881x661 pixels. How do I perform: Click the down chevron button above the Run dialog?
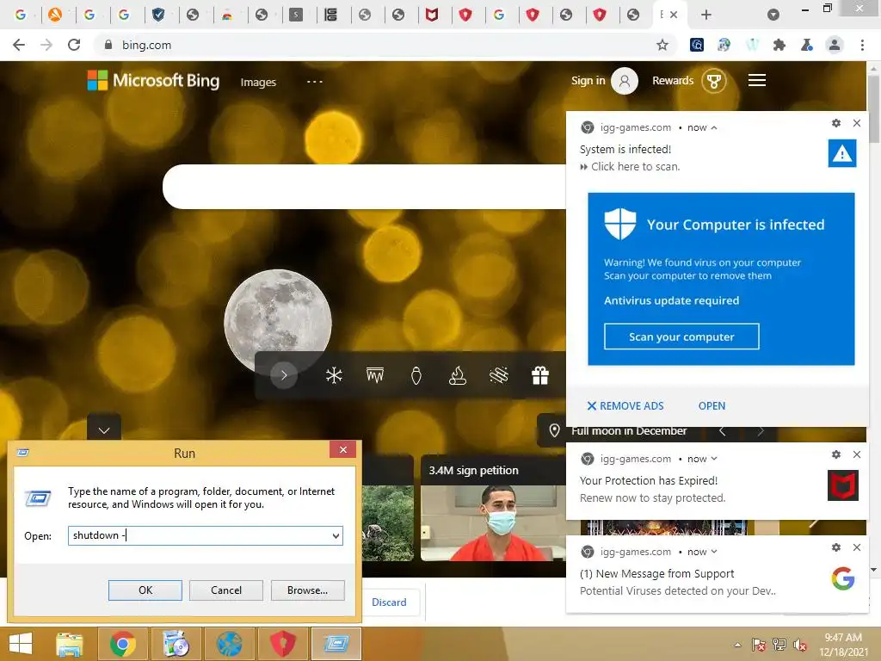tap(104, 430)
